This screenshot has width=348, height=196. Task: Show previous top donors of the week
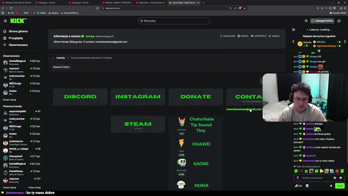click(x=293, y=42)
